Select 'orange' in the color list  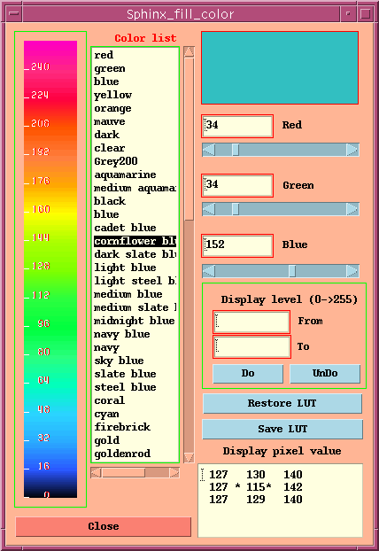pos(135,109)
